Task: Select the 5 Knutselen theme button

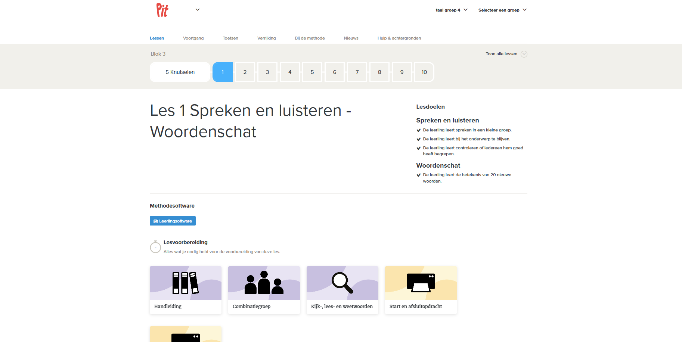Action: click(x=180, y=72)
